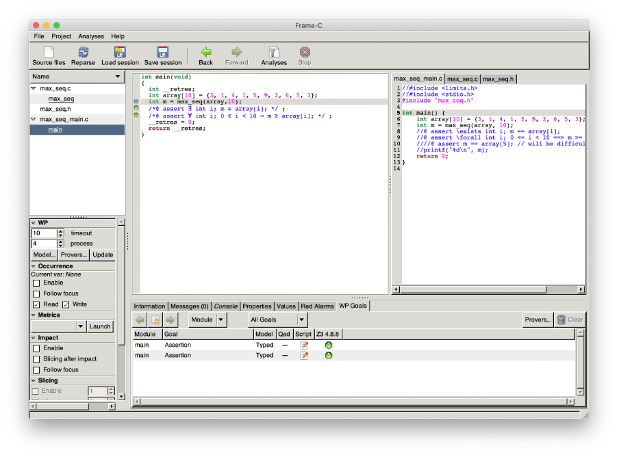
Task: Switch to the Red Alarms tab
Action: [317, 306]
